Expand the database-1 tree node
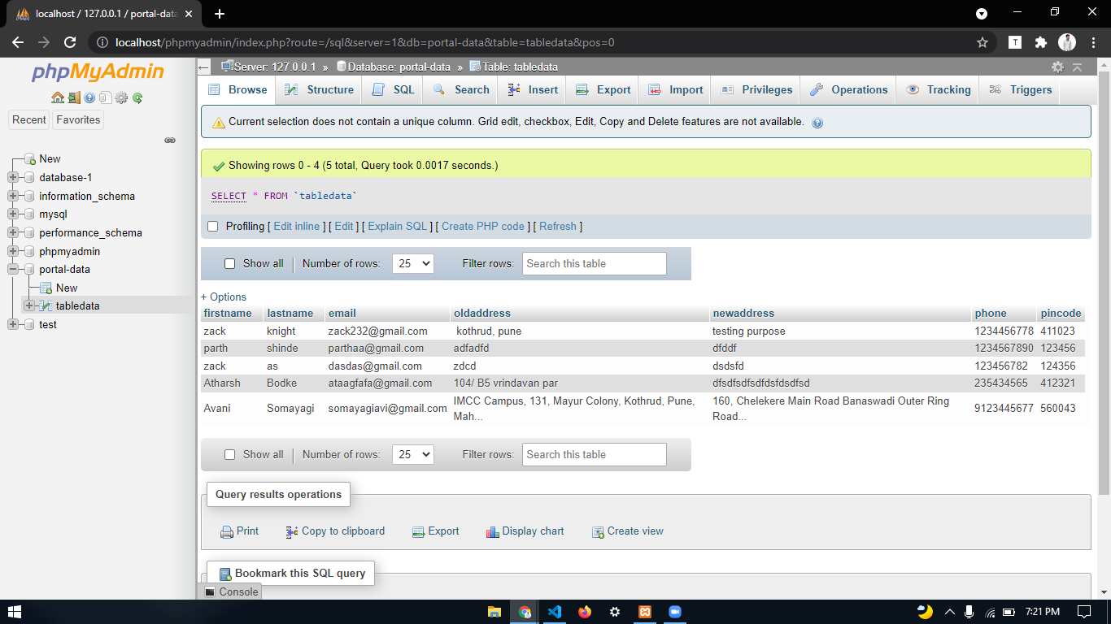Viewport: 1111px width, 624px height. 13,177
